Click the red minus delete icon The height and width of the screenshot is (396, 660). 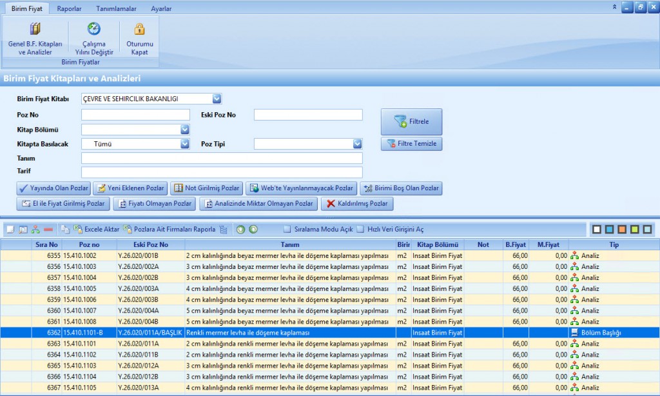(48, 229)
